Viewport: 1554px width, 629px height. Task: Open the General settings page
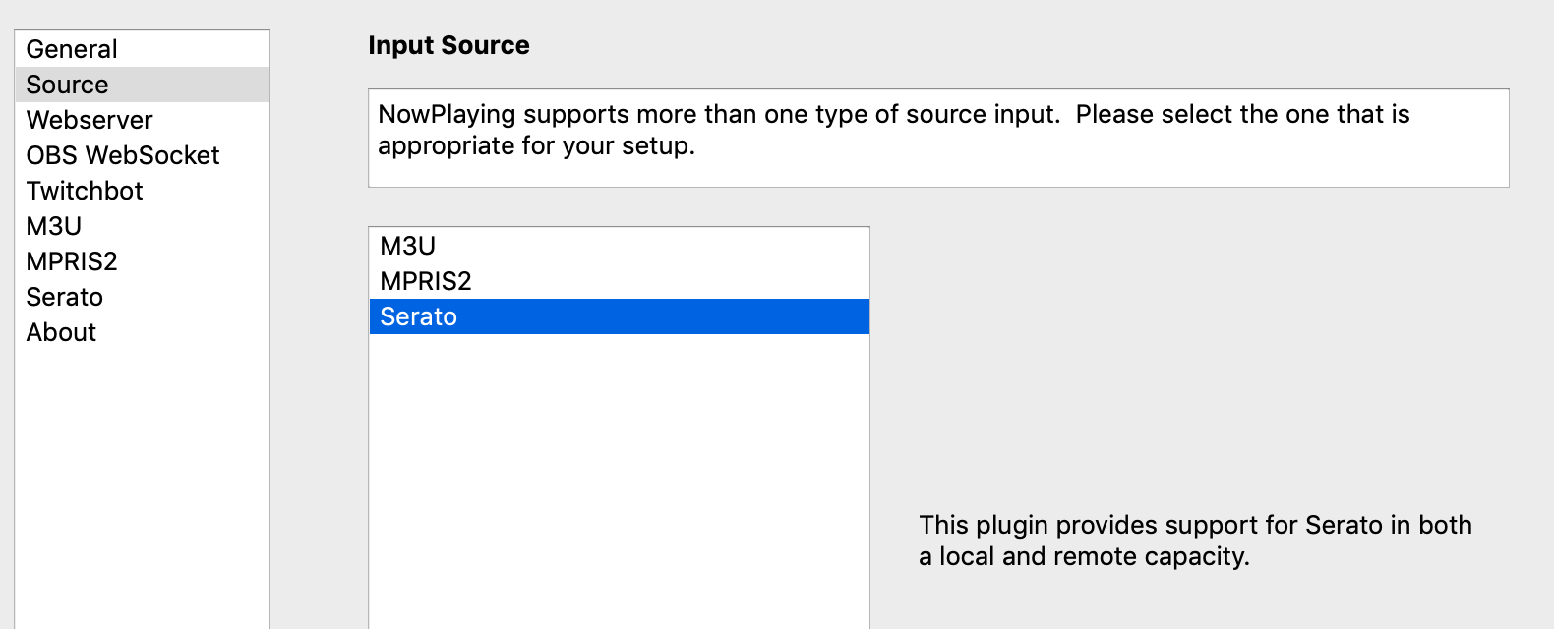[72, 49]
